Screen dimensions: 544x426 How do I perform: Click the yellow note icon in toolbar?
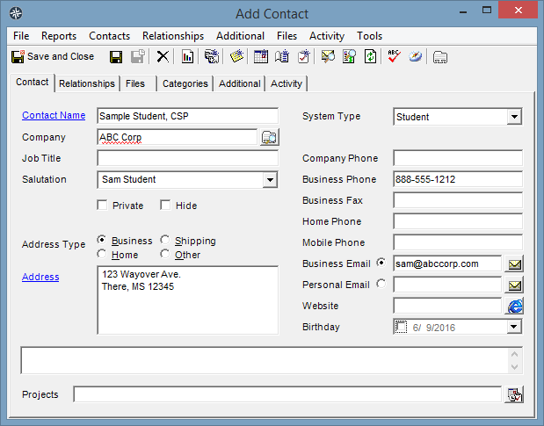click(236, 57)
